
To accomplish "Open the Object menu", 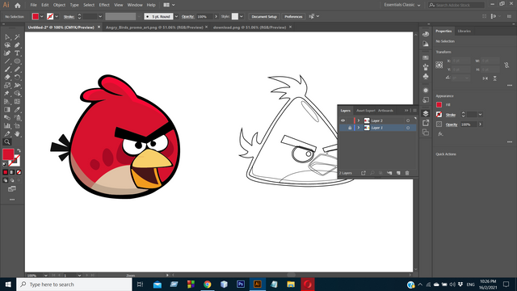I will (x=59, y=5).
